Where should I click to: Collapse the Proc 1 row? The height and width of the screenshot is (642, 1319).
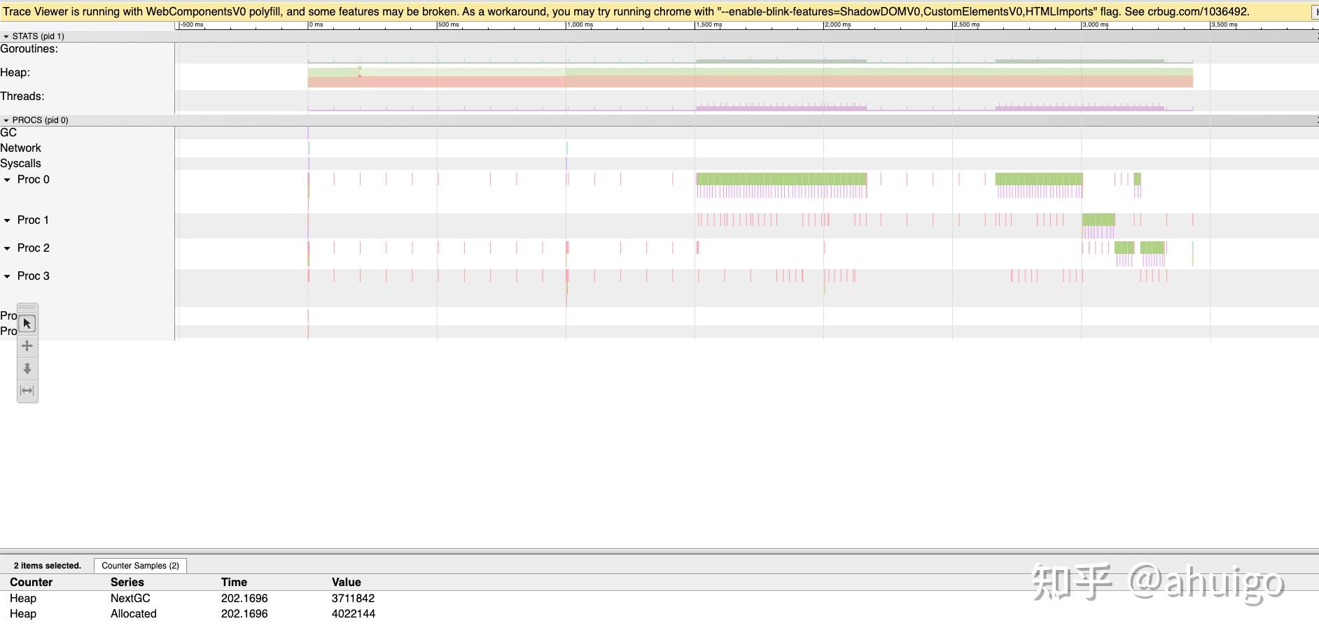(8, 220)
